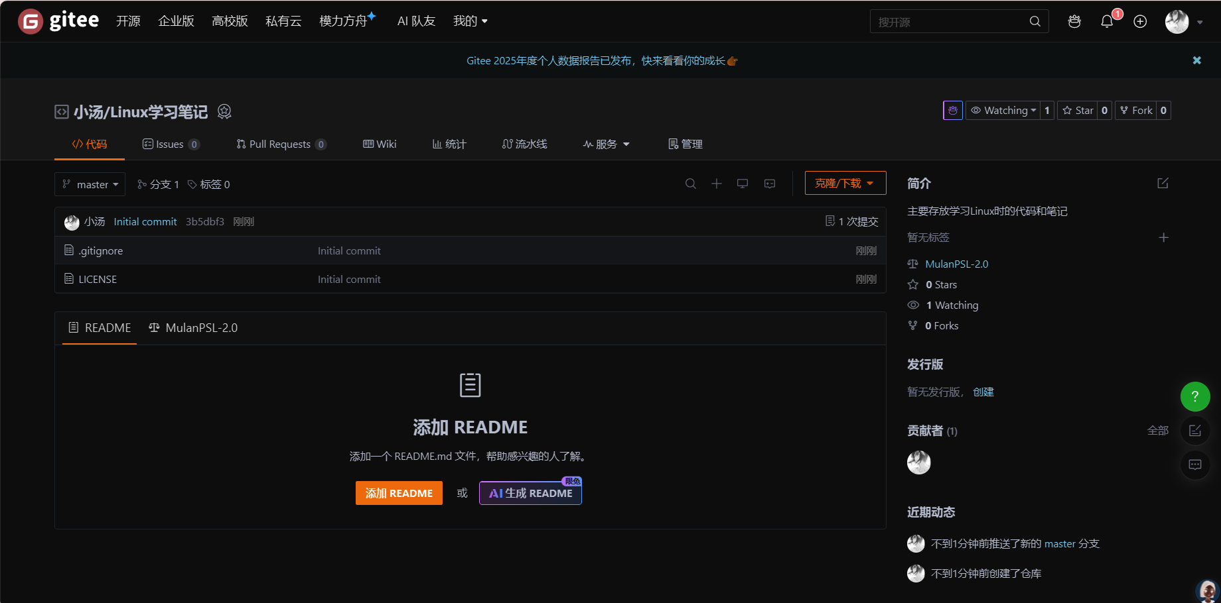The image size is (1221, 603).
Task: Edit the 简介 section icon
Action: (1163, 183)
